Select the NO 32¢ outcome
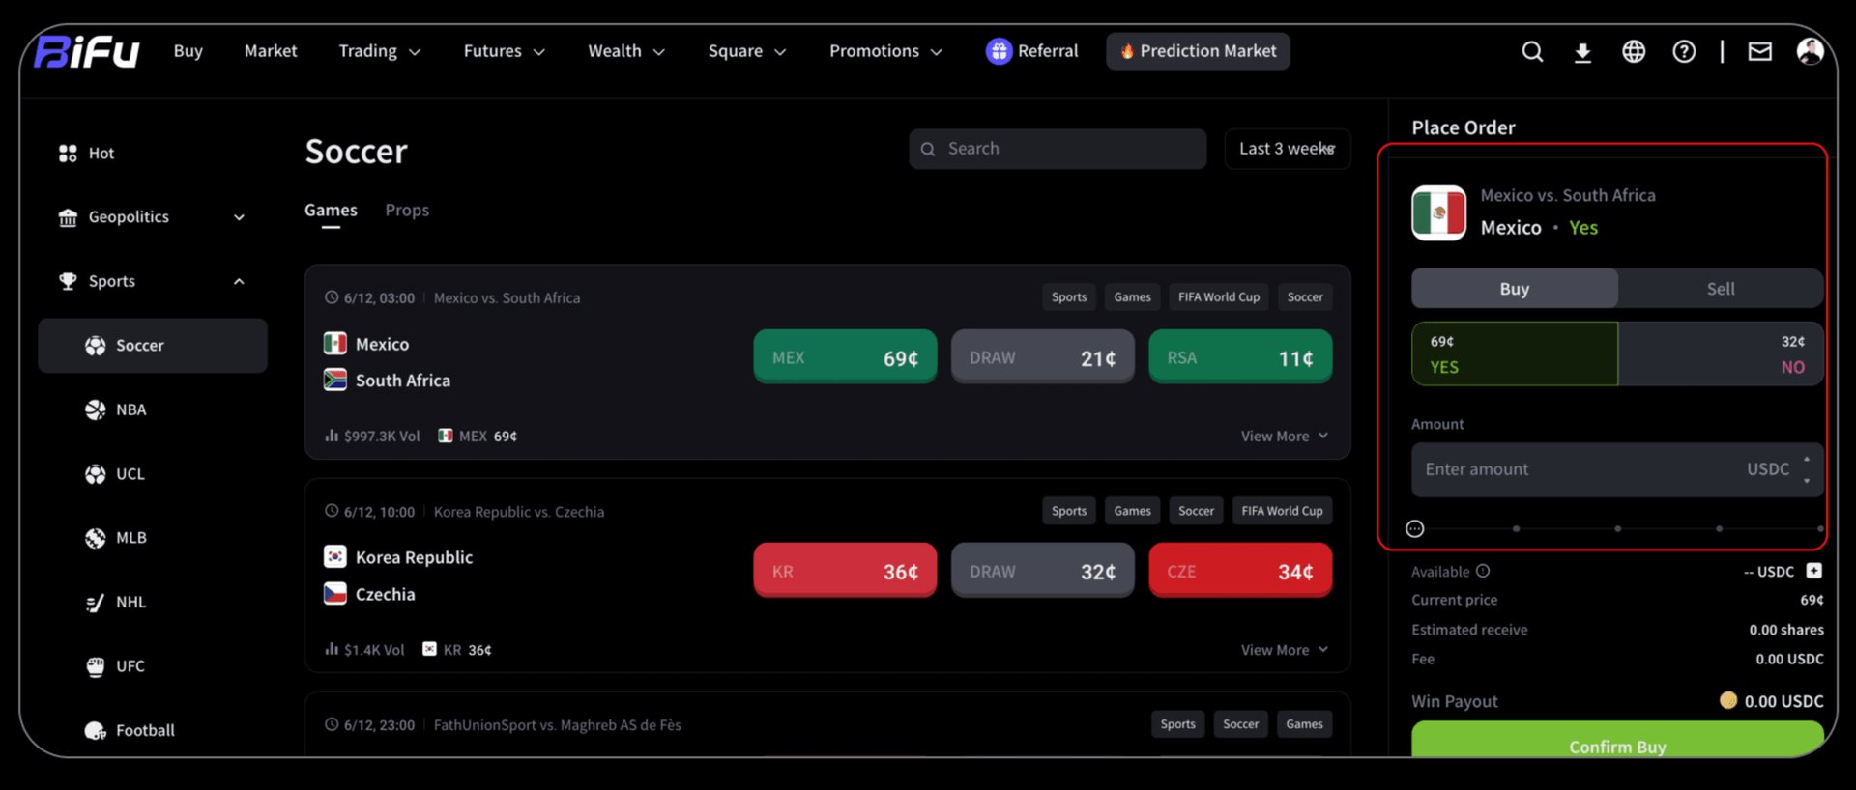The width and height of the screenshot is (1856, 790). (x=1721, y=354)
